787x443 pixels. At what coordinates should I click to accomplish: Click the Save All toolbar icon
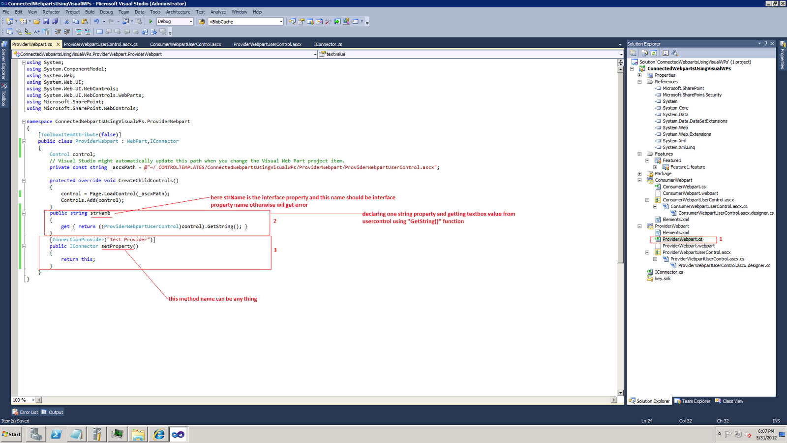click(55, 22)
